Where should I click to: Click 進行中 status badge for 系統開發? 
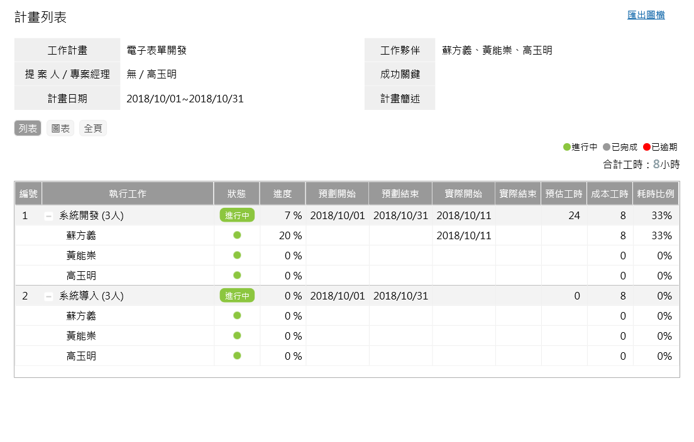[237, 215]
